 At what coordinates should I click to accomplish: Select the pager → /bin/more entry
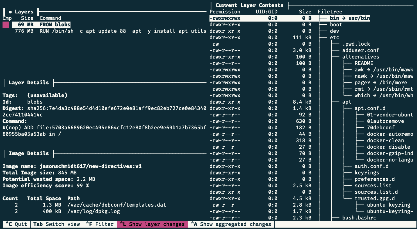[381, 83]
